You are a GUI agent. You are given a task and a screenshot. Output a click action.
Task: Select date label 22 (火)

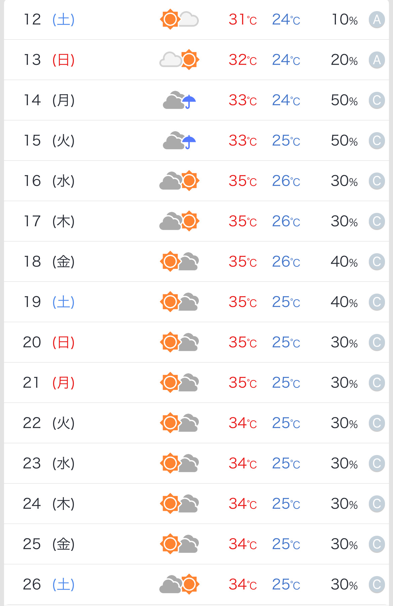tap(49, 423)
